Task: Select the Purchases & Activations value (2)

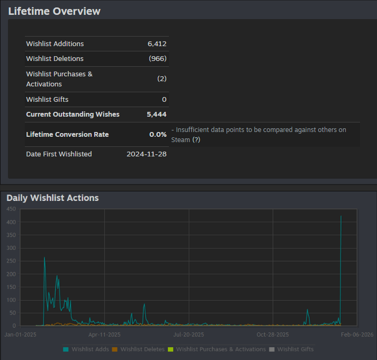Action: [162, 79]
